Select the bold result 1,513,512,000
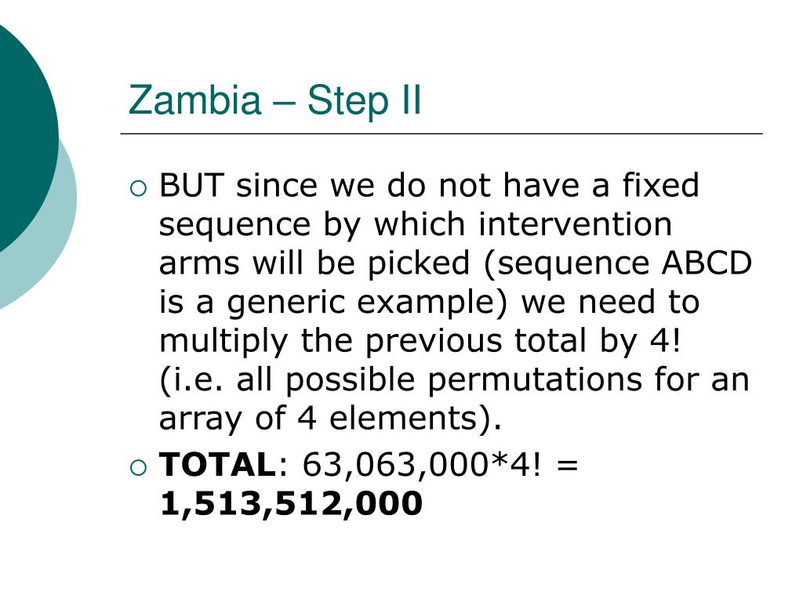This screenshot has height=602, width=803. tap(291, 503)
